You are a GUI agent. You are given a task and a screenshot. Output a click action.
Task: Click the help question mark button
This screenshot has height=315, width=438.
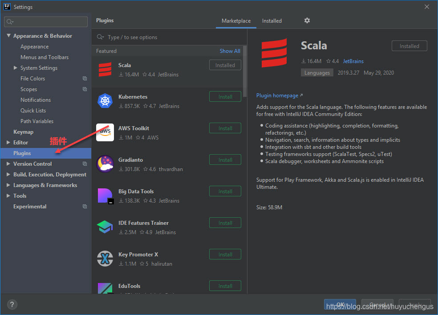(x=12, y=304)
